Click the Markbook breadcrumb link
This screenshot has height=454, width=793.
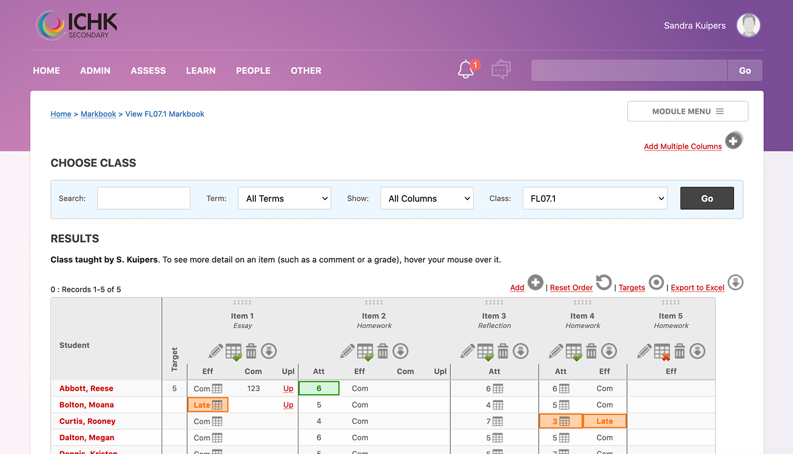(99, 114)
